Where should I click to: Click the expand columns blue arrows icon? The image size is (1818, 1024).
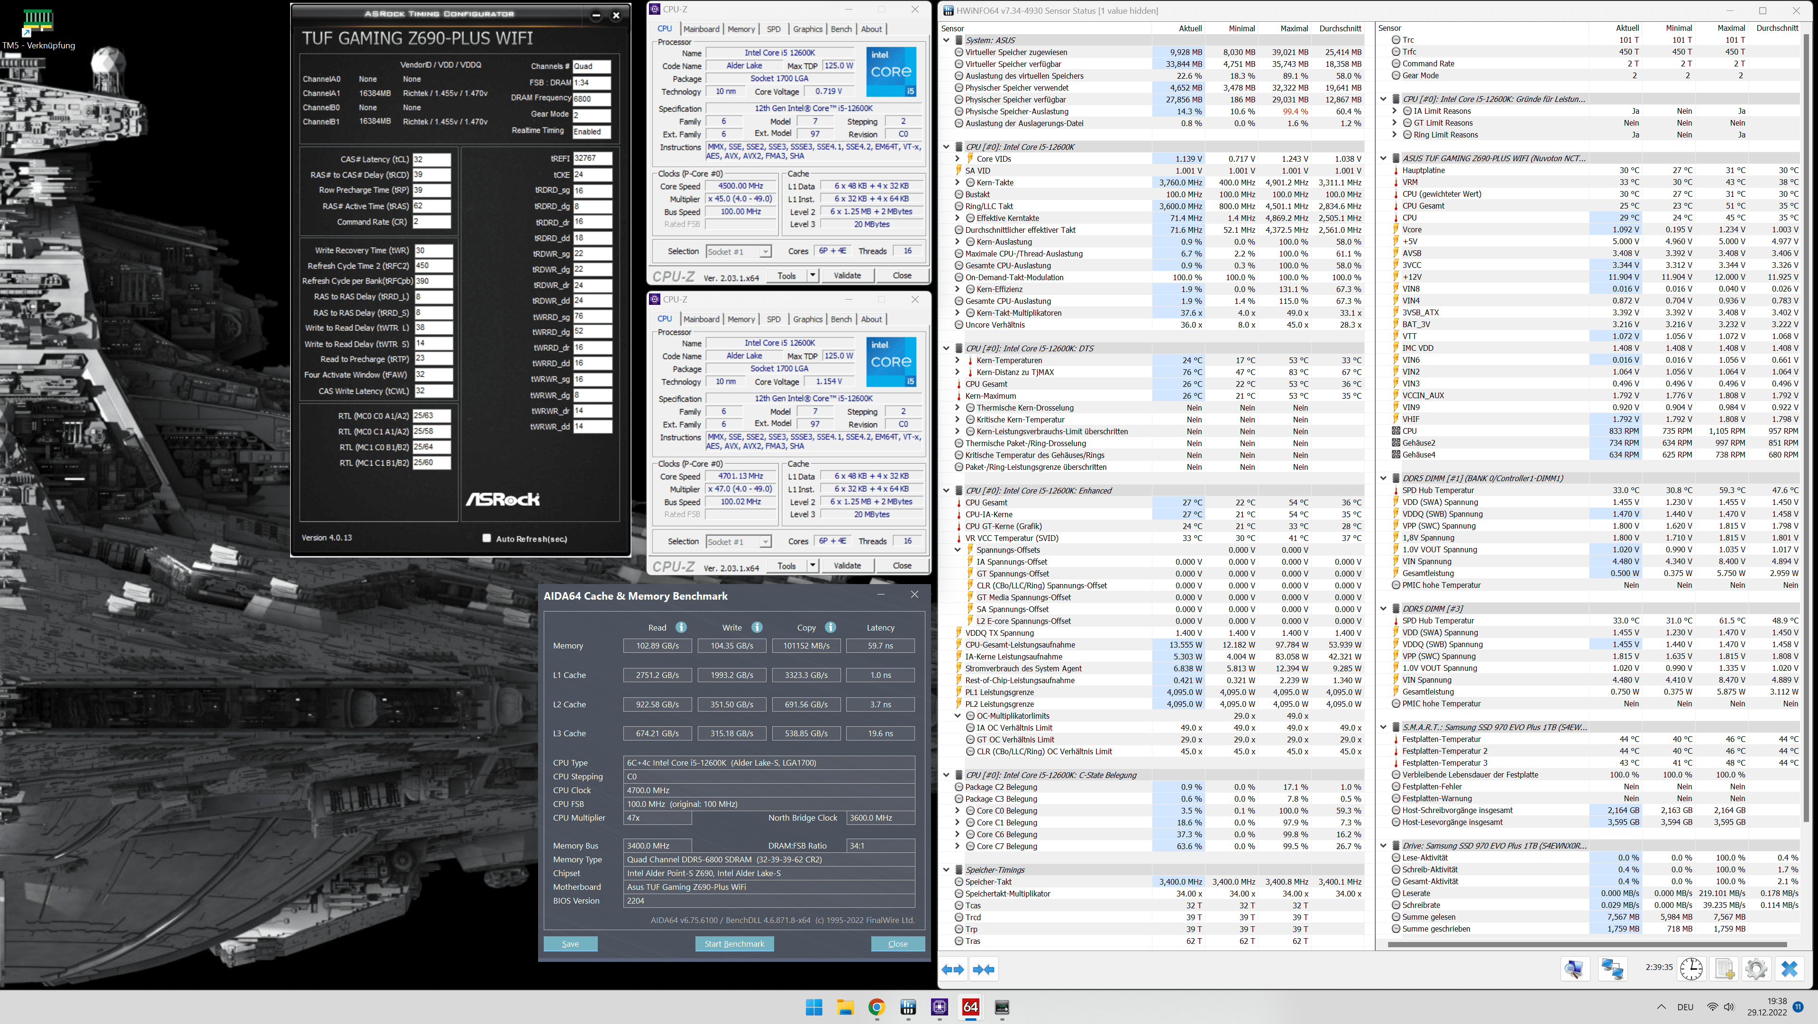pos(953,969)
